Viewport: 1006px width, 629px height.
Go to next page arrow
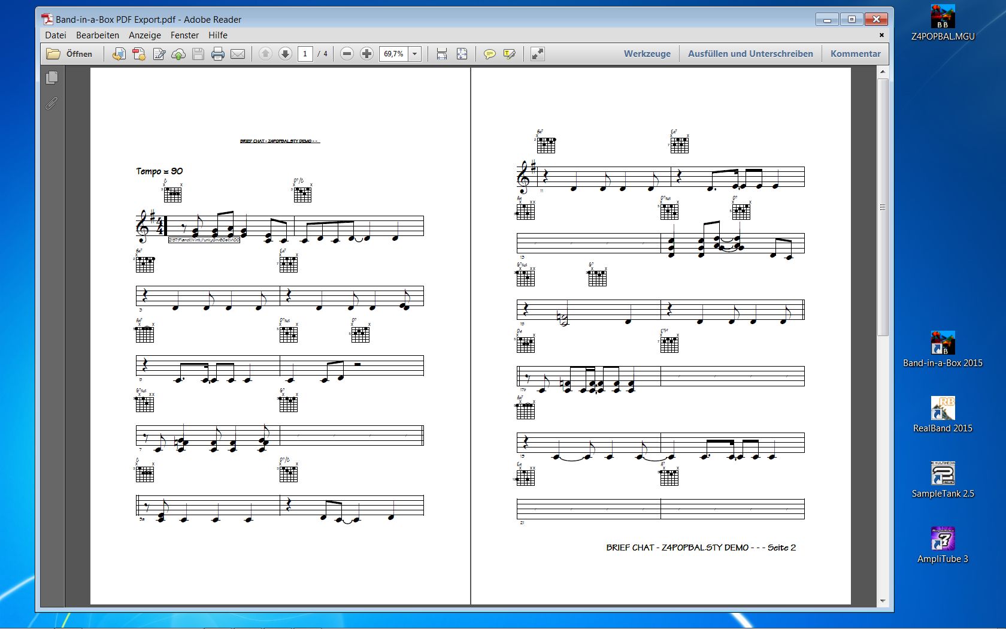coord(285,54)
